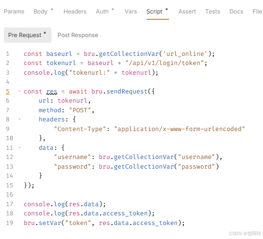The width and height of the screenshot is (263, 239).
Task: Show the Docs tab
Action: (x=236, y=12)
